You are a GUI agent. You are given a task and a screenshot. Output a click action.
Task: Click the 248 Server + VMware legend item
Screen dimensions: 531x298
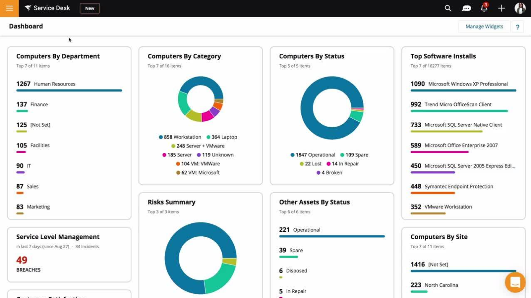click(198, 146)
